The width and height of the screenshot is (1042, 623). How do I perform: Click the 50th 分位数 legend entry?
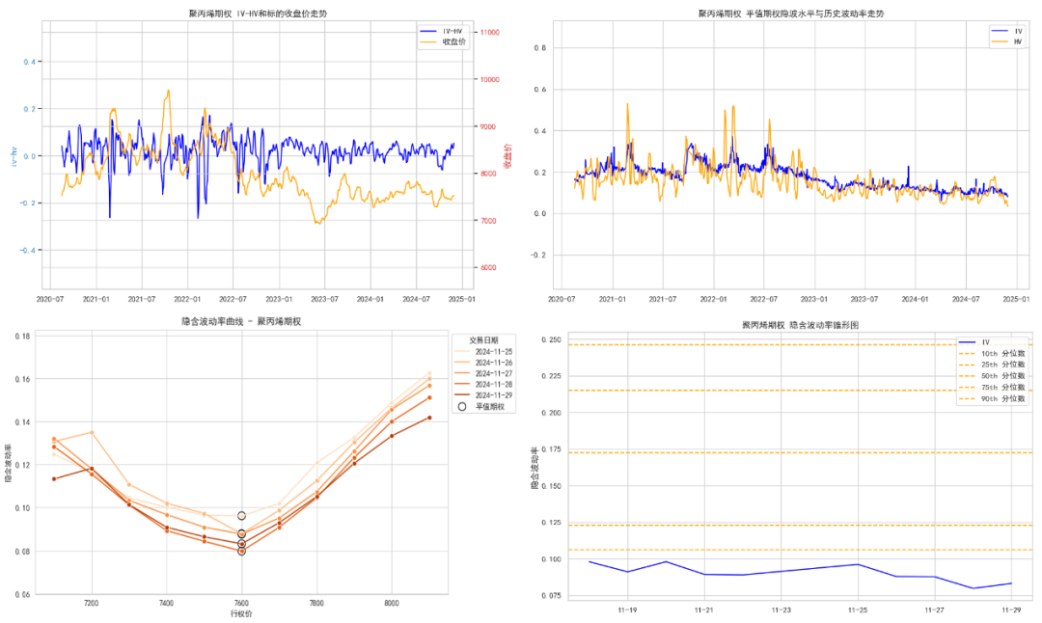tap(992, 376)
